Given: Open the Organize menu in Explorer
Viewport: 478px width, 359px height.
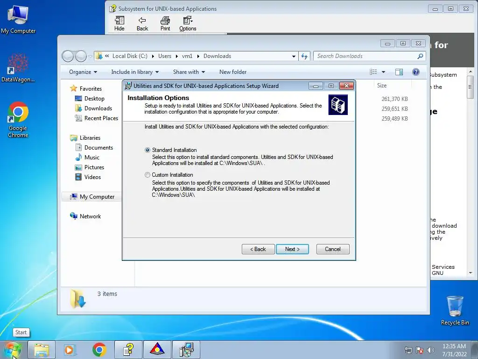Looking at the screenshot, I should pyautogui.click(x=83, y=72).
